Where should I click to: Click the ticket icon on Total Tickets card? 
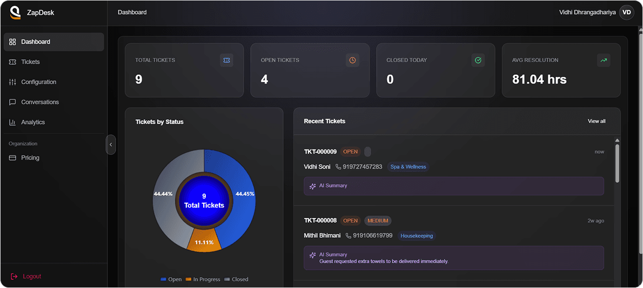pos(226,60)
